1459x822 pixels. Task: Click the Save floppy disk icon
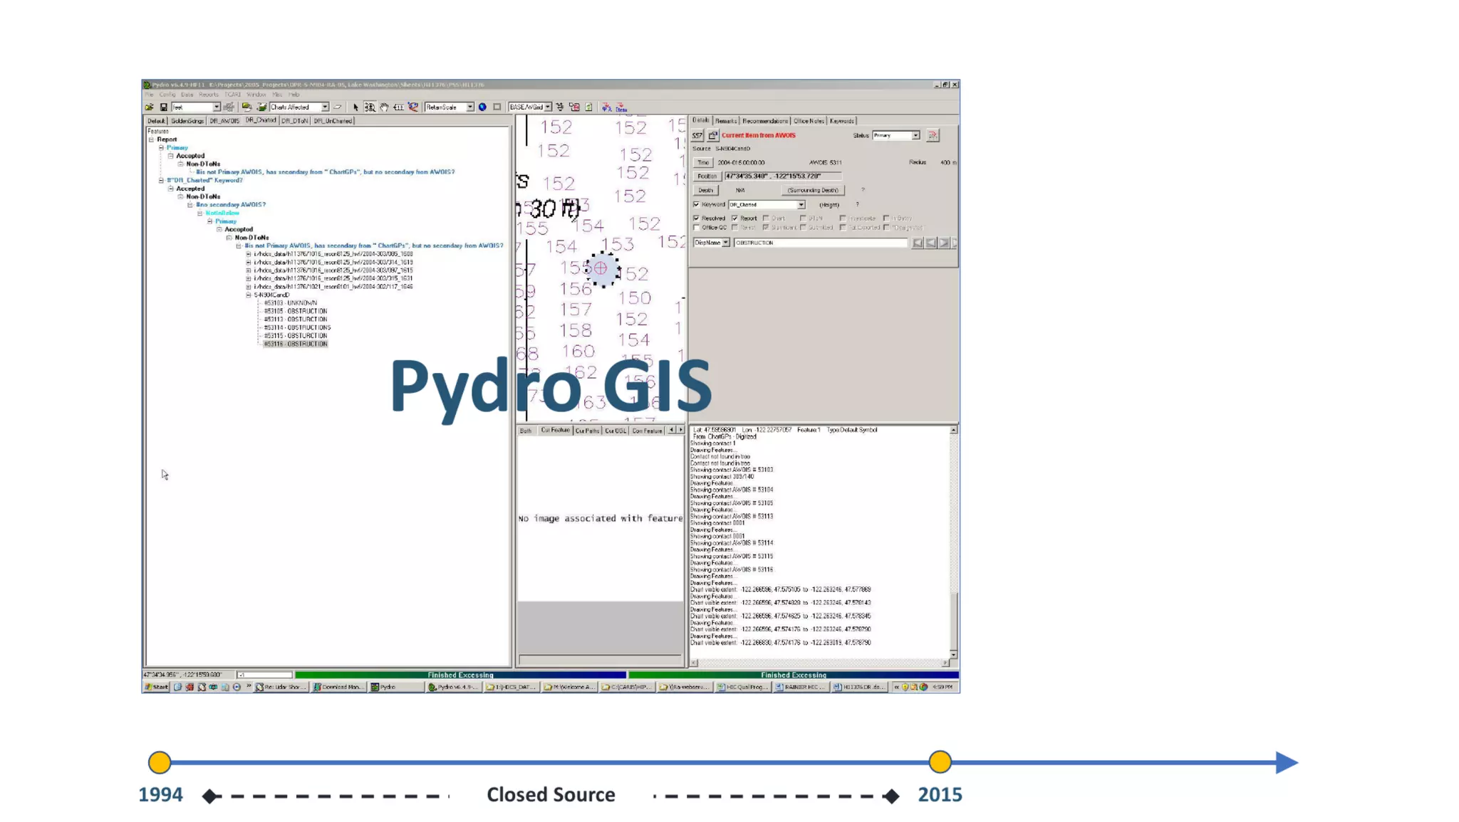click(163, 107)
